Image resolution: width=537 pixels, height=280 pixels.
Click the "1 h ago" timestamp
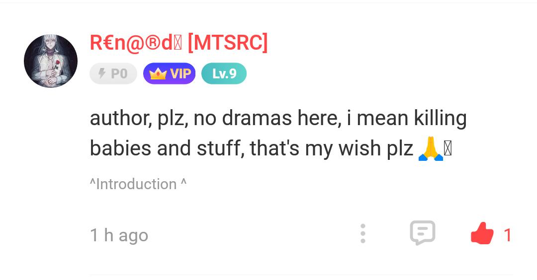tap(119, 235)
